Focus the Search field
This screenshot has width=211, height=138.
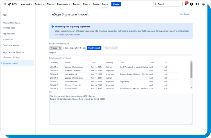point(168,4)
